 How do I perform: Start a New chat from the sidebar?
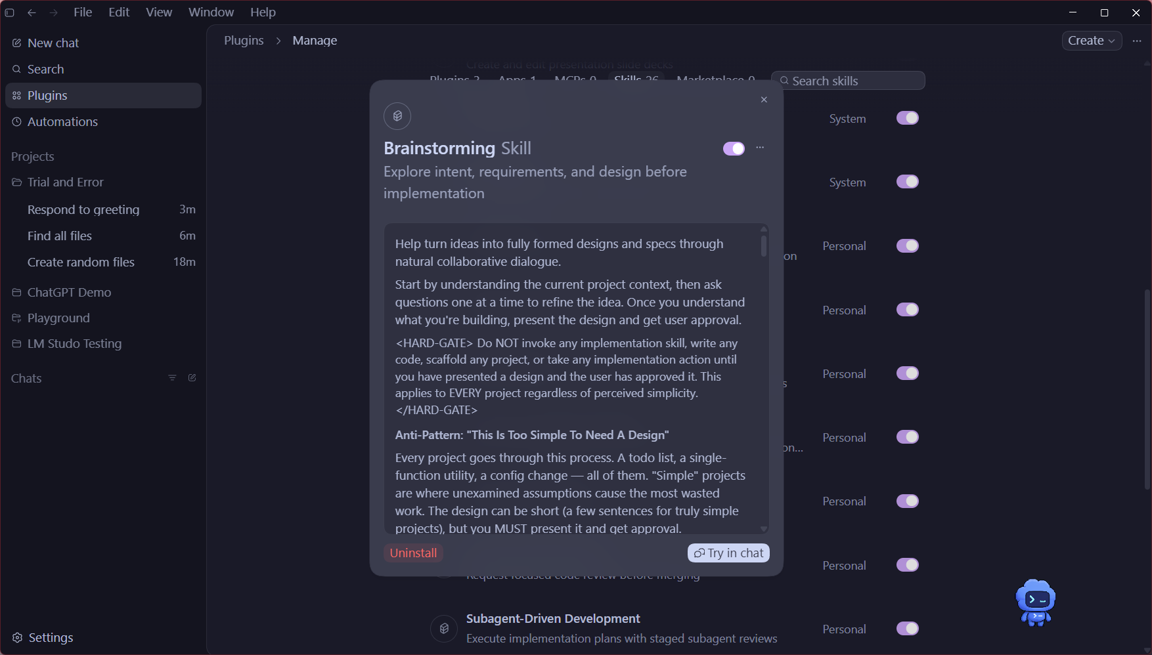(x=103, y=43)
